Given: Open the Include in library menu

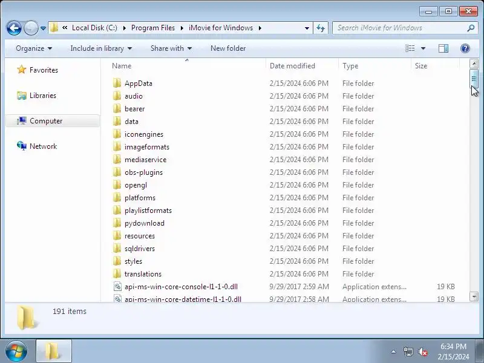Looking at the screenshot, I should click(101, 48).
